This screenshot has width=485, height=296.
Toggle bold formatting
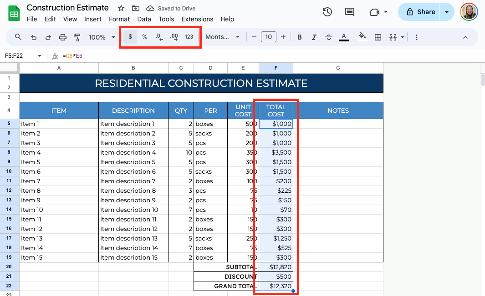pos(299,37)
